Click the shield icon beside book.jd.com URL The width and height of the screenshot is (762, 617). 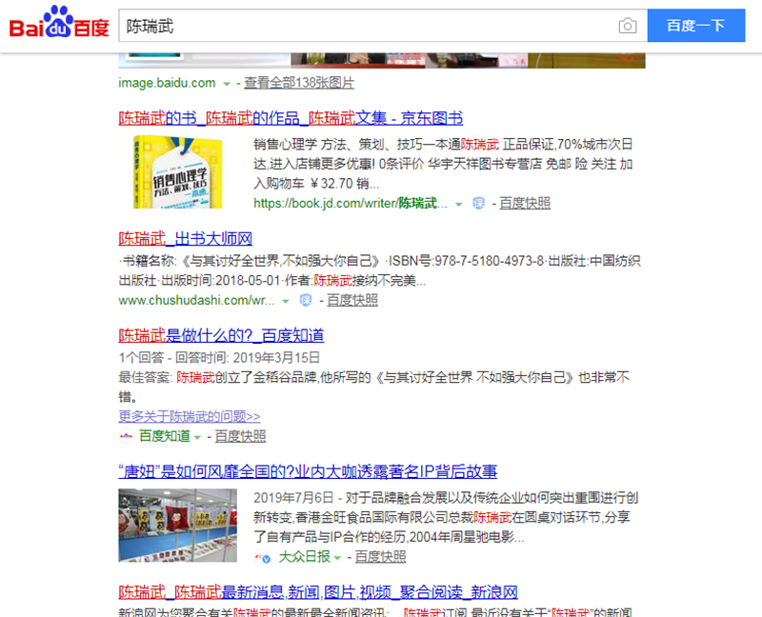tap(479, 203)
